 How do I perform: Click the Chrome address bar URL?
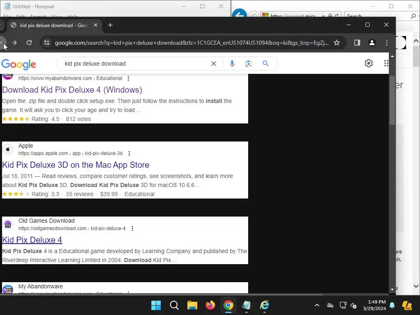point(192,43)
